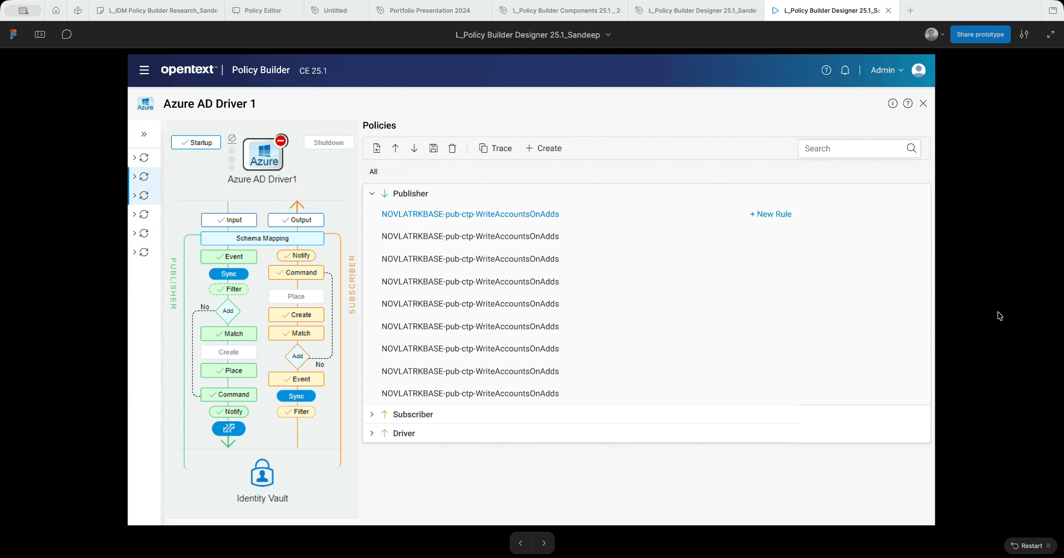This screenshot has width=1064, height=558.
Task: Click the import policy file icon
Action: (377, 148)
